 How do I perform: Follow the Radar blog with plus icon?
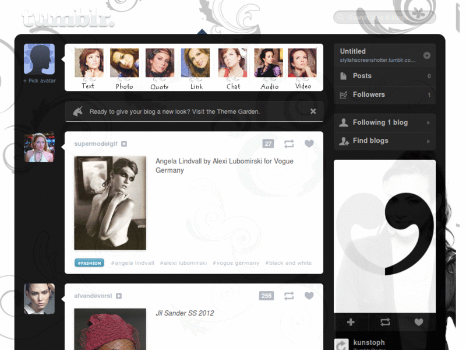(x=351, y=322)
